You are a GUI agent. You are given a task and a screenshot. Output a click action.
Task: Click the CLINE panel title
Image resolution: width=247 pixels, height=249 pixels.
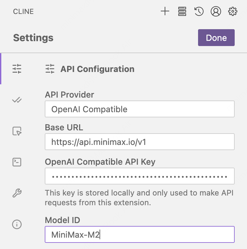[x=23, y=12]
